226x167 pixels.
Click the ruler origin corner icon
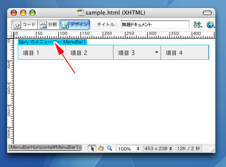tap(10, 35)
